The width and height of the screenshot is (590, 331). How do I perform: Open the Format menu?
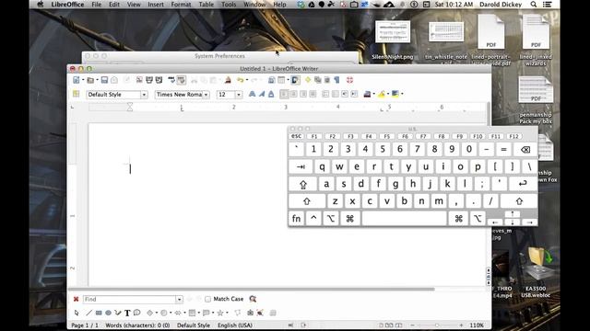point(181,5)
